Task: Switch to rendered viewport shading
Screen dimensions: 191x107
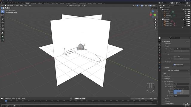Action: [154, 6]
